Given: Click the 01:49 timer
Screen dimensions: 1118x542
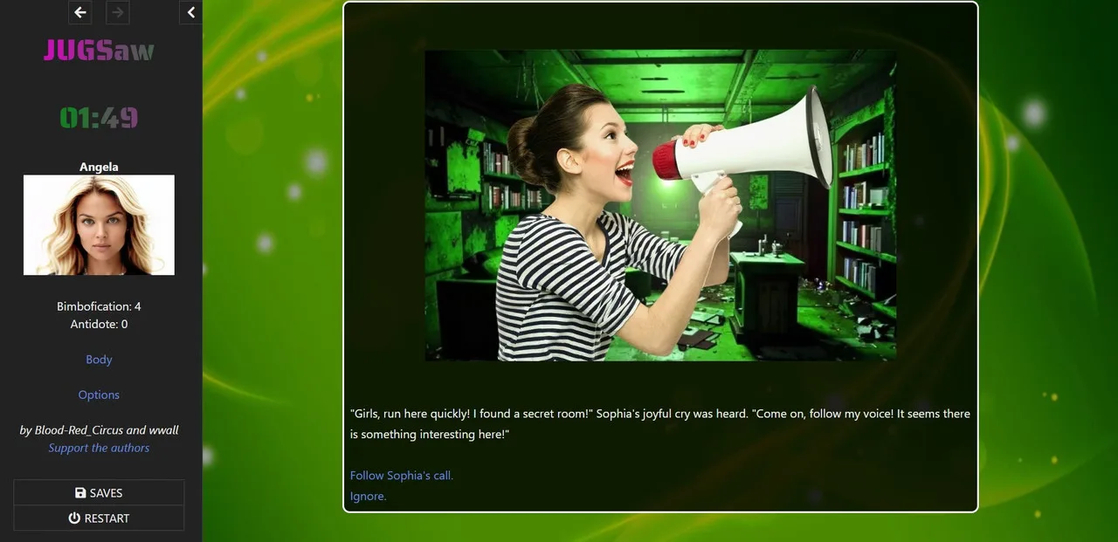Looking at the screenshot, I should click(x=99, y=118).
